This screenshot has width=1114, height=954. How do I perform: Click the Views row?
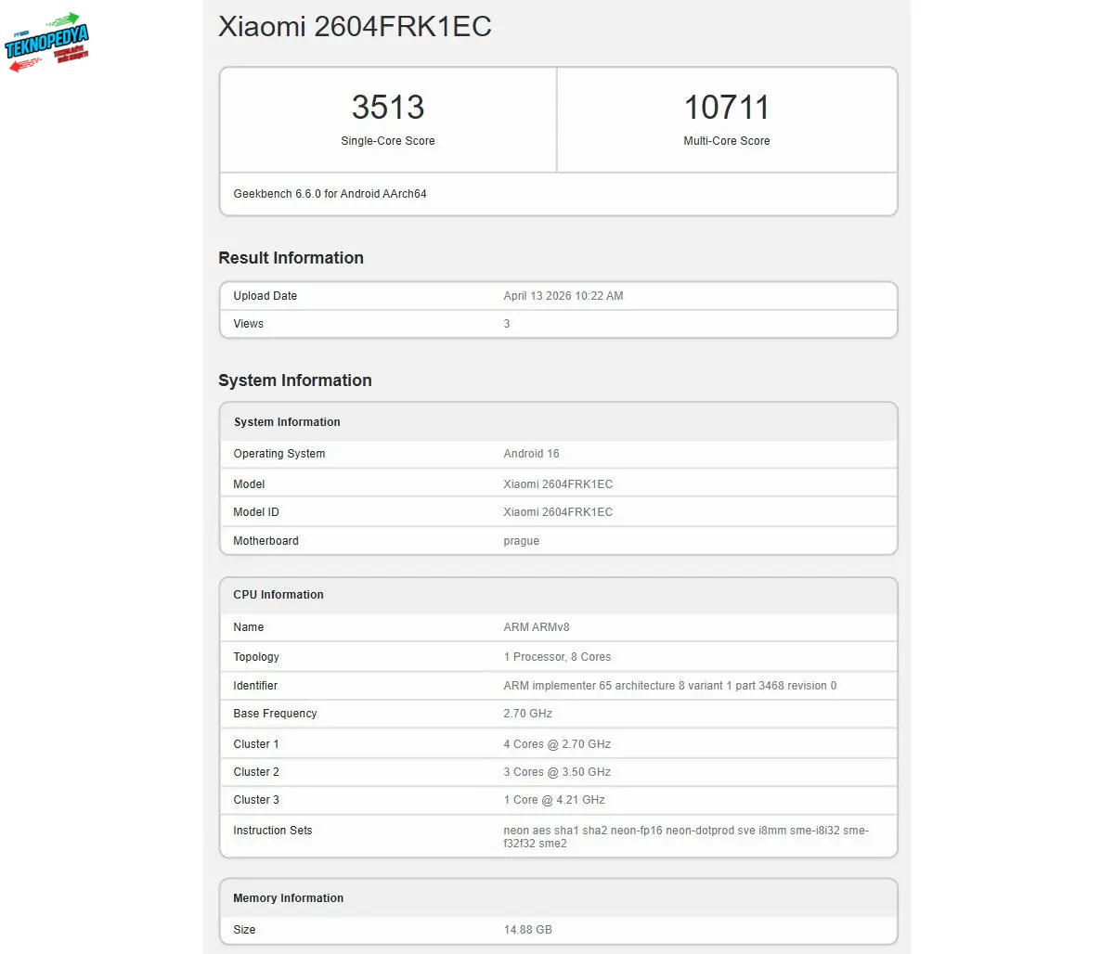click(557, 324)
